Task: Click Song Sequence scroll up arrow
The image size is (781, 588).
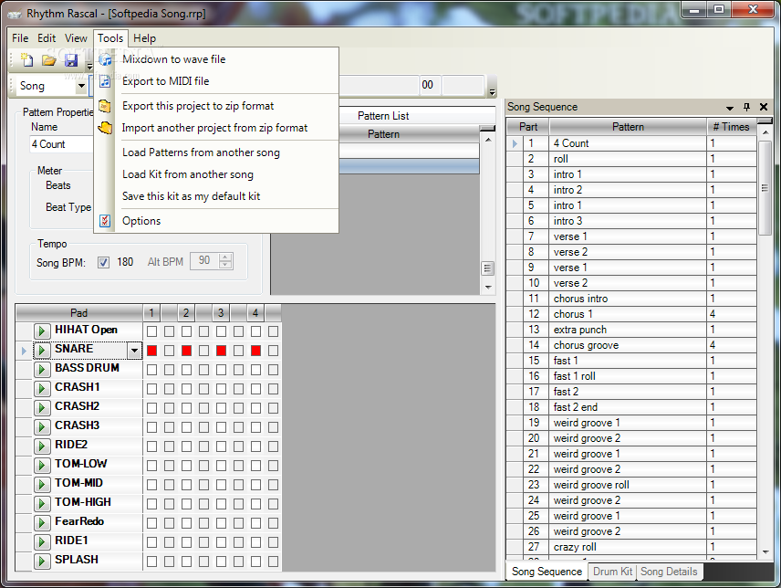Action: coord(765,132)
